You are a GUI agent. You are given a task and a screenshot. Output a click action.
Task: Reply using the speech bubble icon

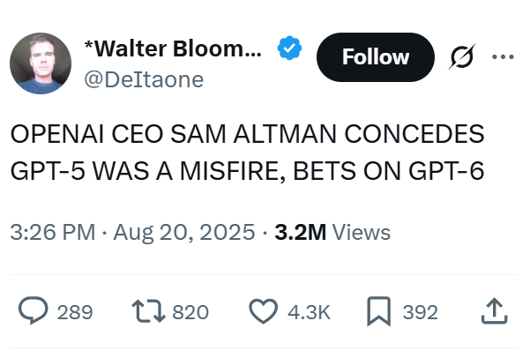(34, 310)
